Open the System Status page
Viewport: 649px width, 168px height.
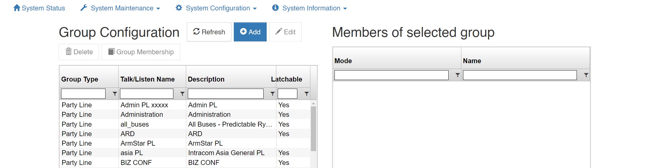pos(39,8)
